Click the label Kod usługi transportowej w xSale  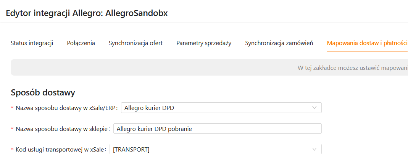[60, 149]
